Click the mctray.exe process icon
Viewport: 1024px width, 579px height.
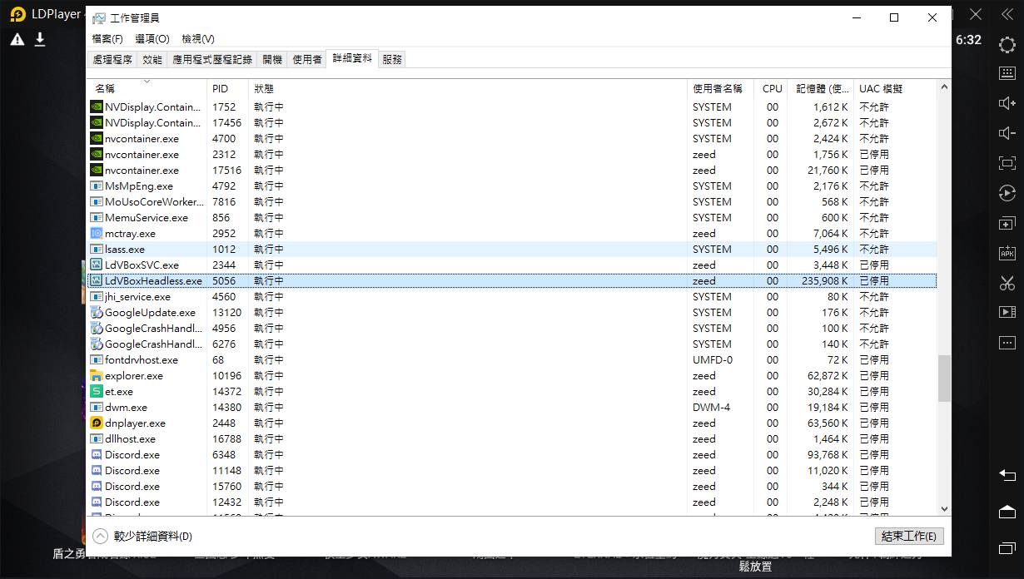point(97,234)
